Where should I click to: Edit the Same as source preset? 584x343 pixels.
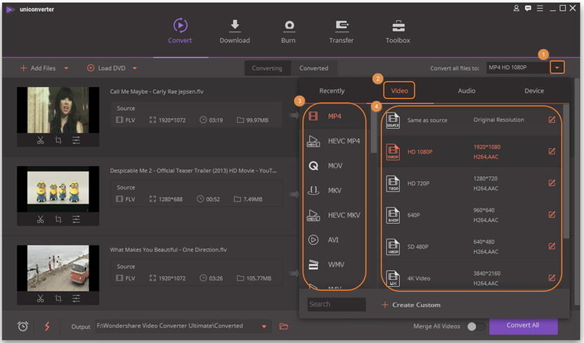point(552,120)
